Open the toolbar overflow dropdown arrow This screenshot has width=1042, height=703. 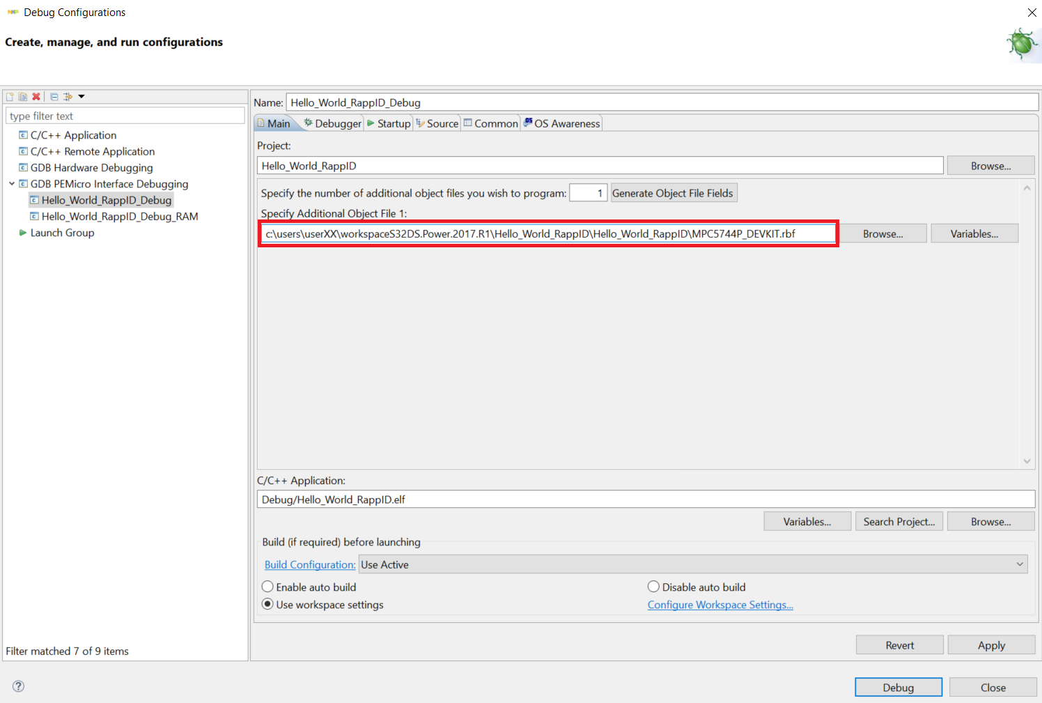point(81,96)
